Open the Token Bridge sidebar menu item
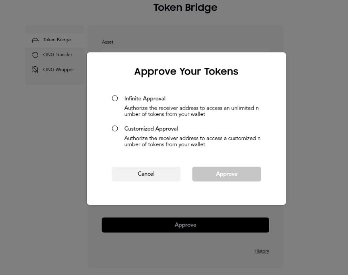The height and width of the screenshot is (275, 348). pyautogui.click(x=57, y=40)
